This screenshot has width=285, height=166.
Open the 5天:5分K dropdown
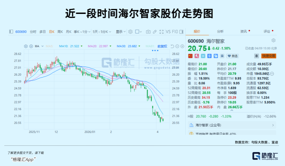102,32
